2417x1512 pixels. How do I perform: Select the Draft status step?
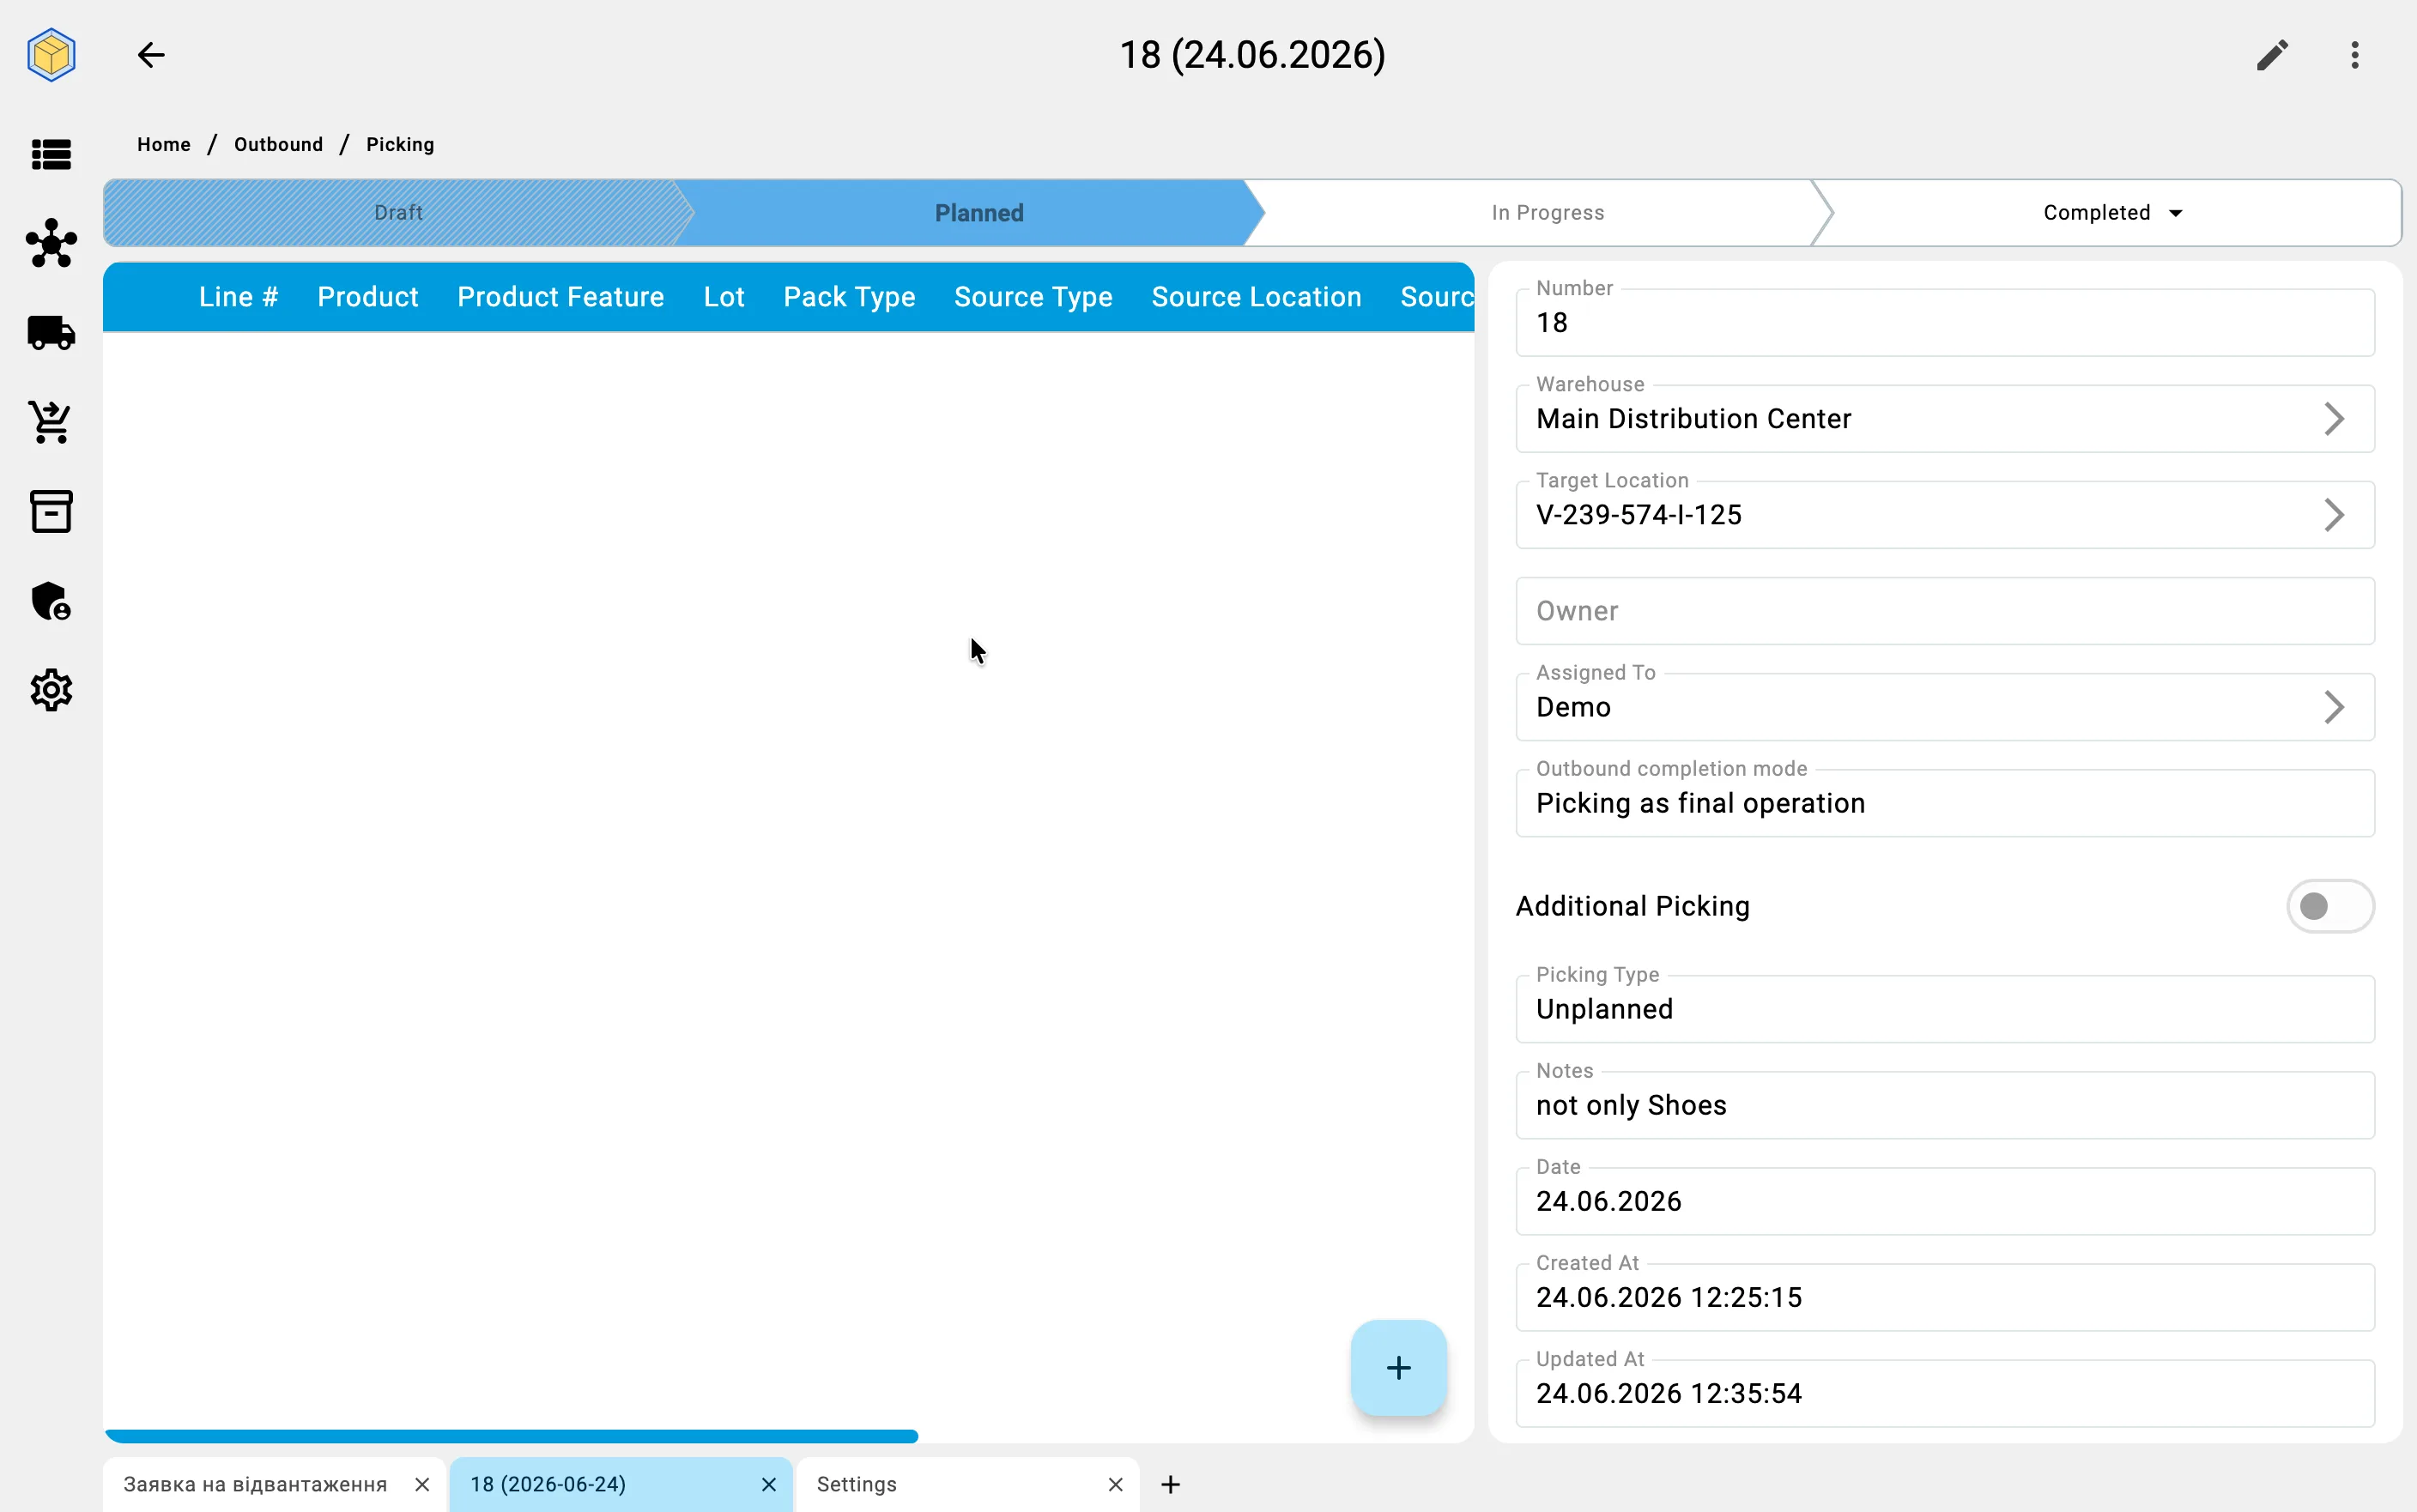tap(398, 213)
